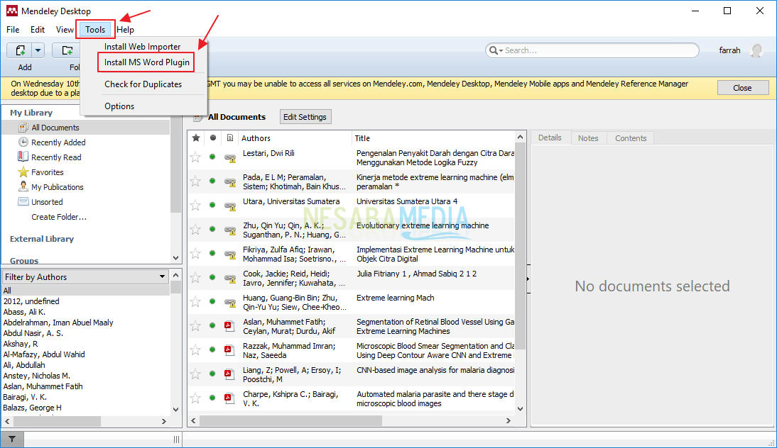Click the My Publications person icon
The width and height of the screenshot is (777, 448).
point(23,186)
